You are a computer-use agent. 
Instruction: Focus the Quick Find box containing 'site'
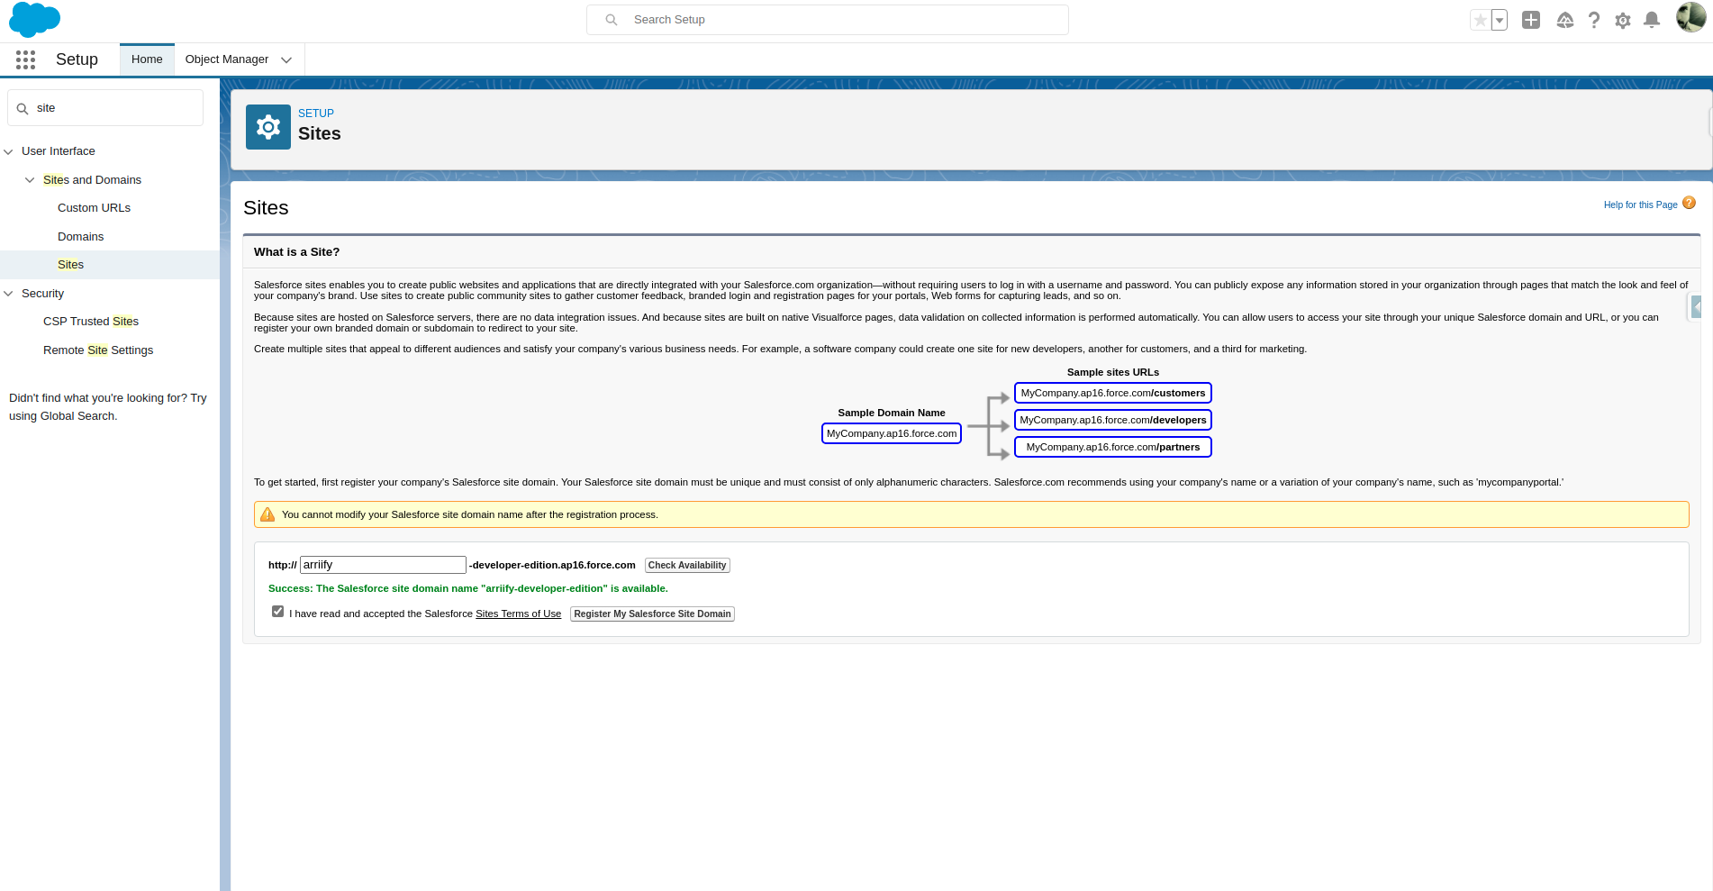(x=105, y=108)
